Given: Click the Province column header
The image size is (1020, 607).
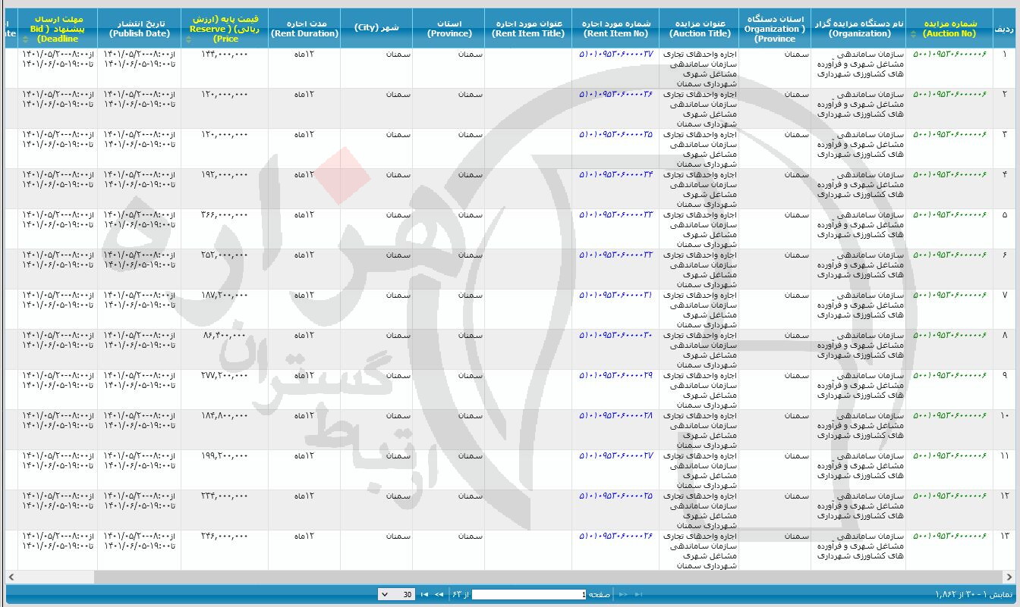Looking at the screenshot, I should point(449,29).
